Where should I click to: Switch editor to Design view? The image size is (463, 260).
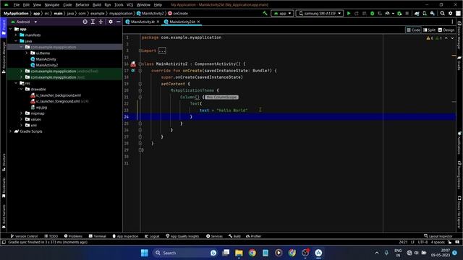tap(446, 30)
